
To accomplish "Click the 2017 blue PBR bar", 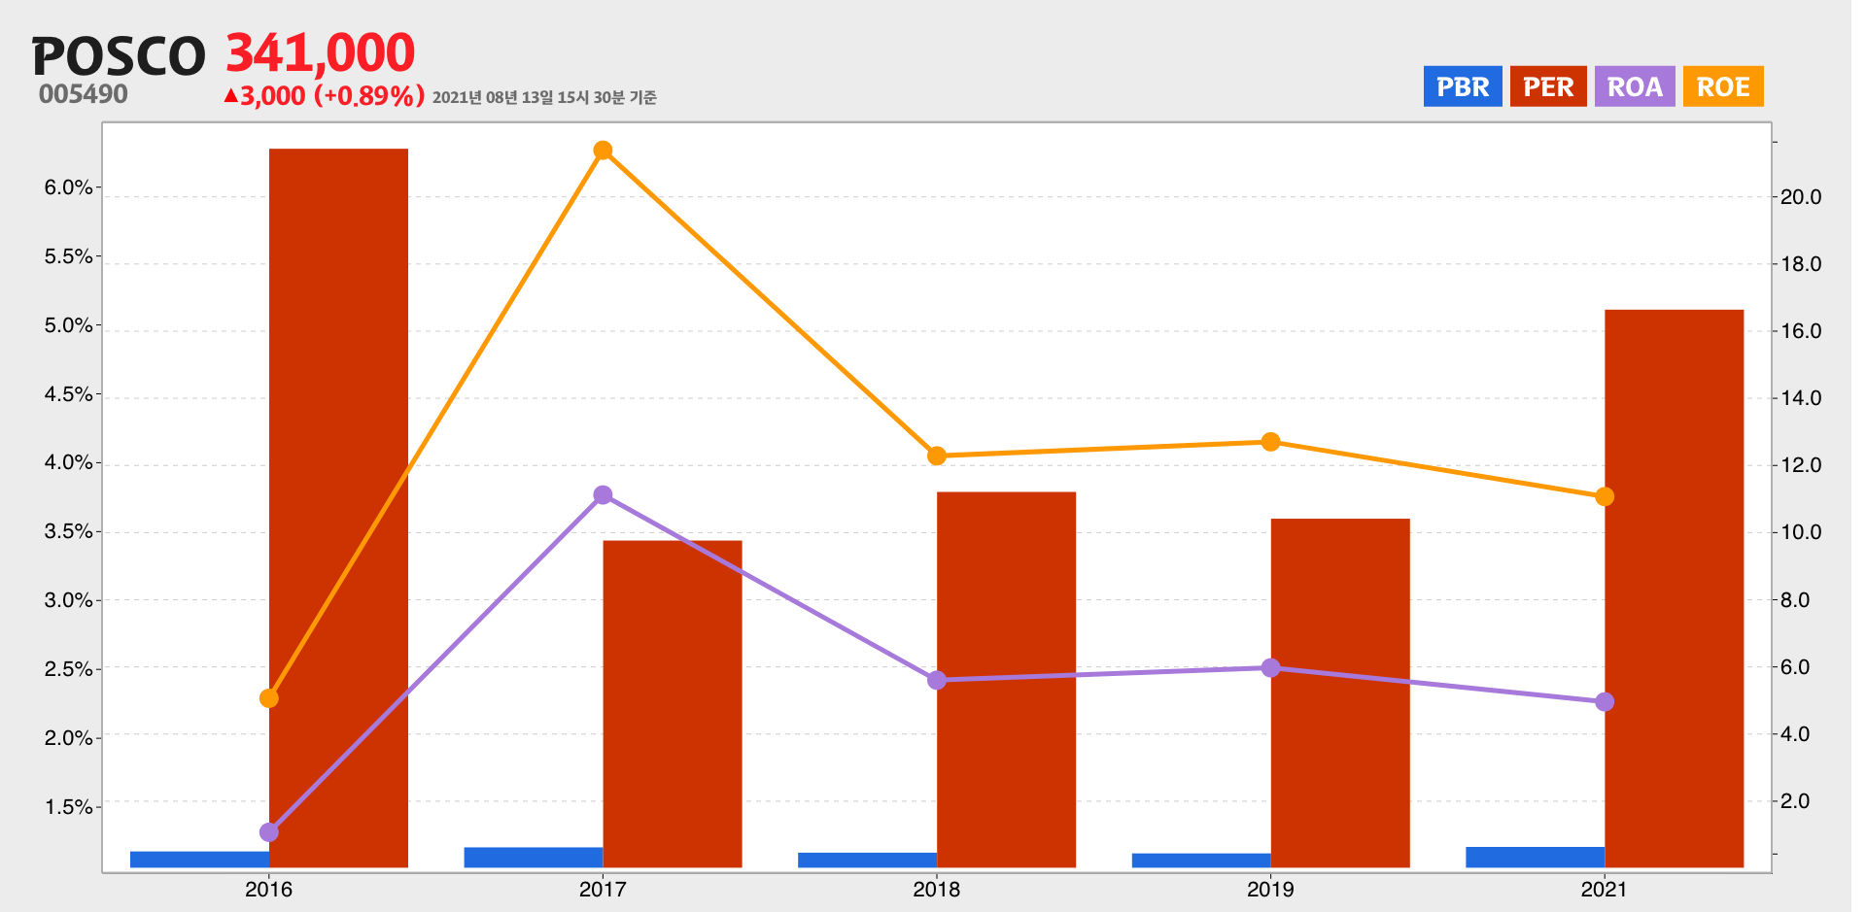I will 534,858.
